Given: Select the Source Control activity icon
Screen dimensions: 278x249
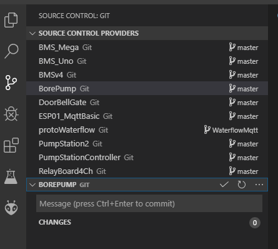Looking at the screenshot, I should click(11, 83).
